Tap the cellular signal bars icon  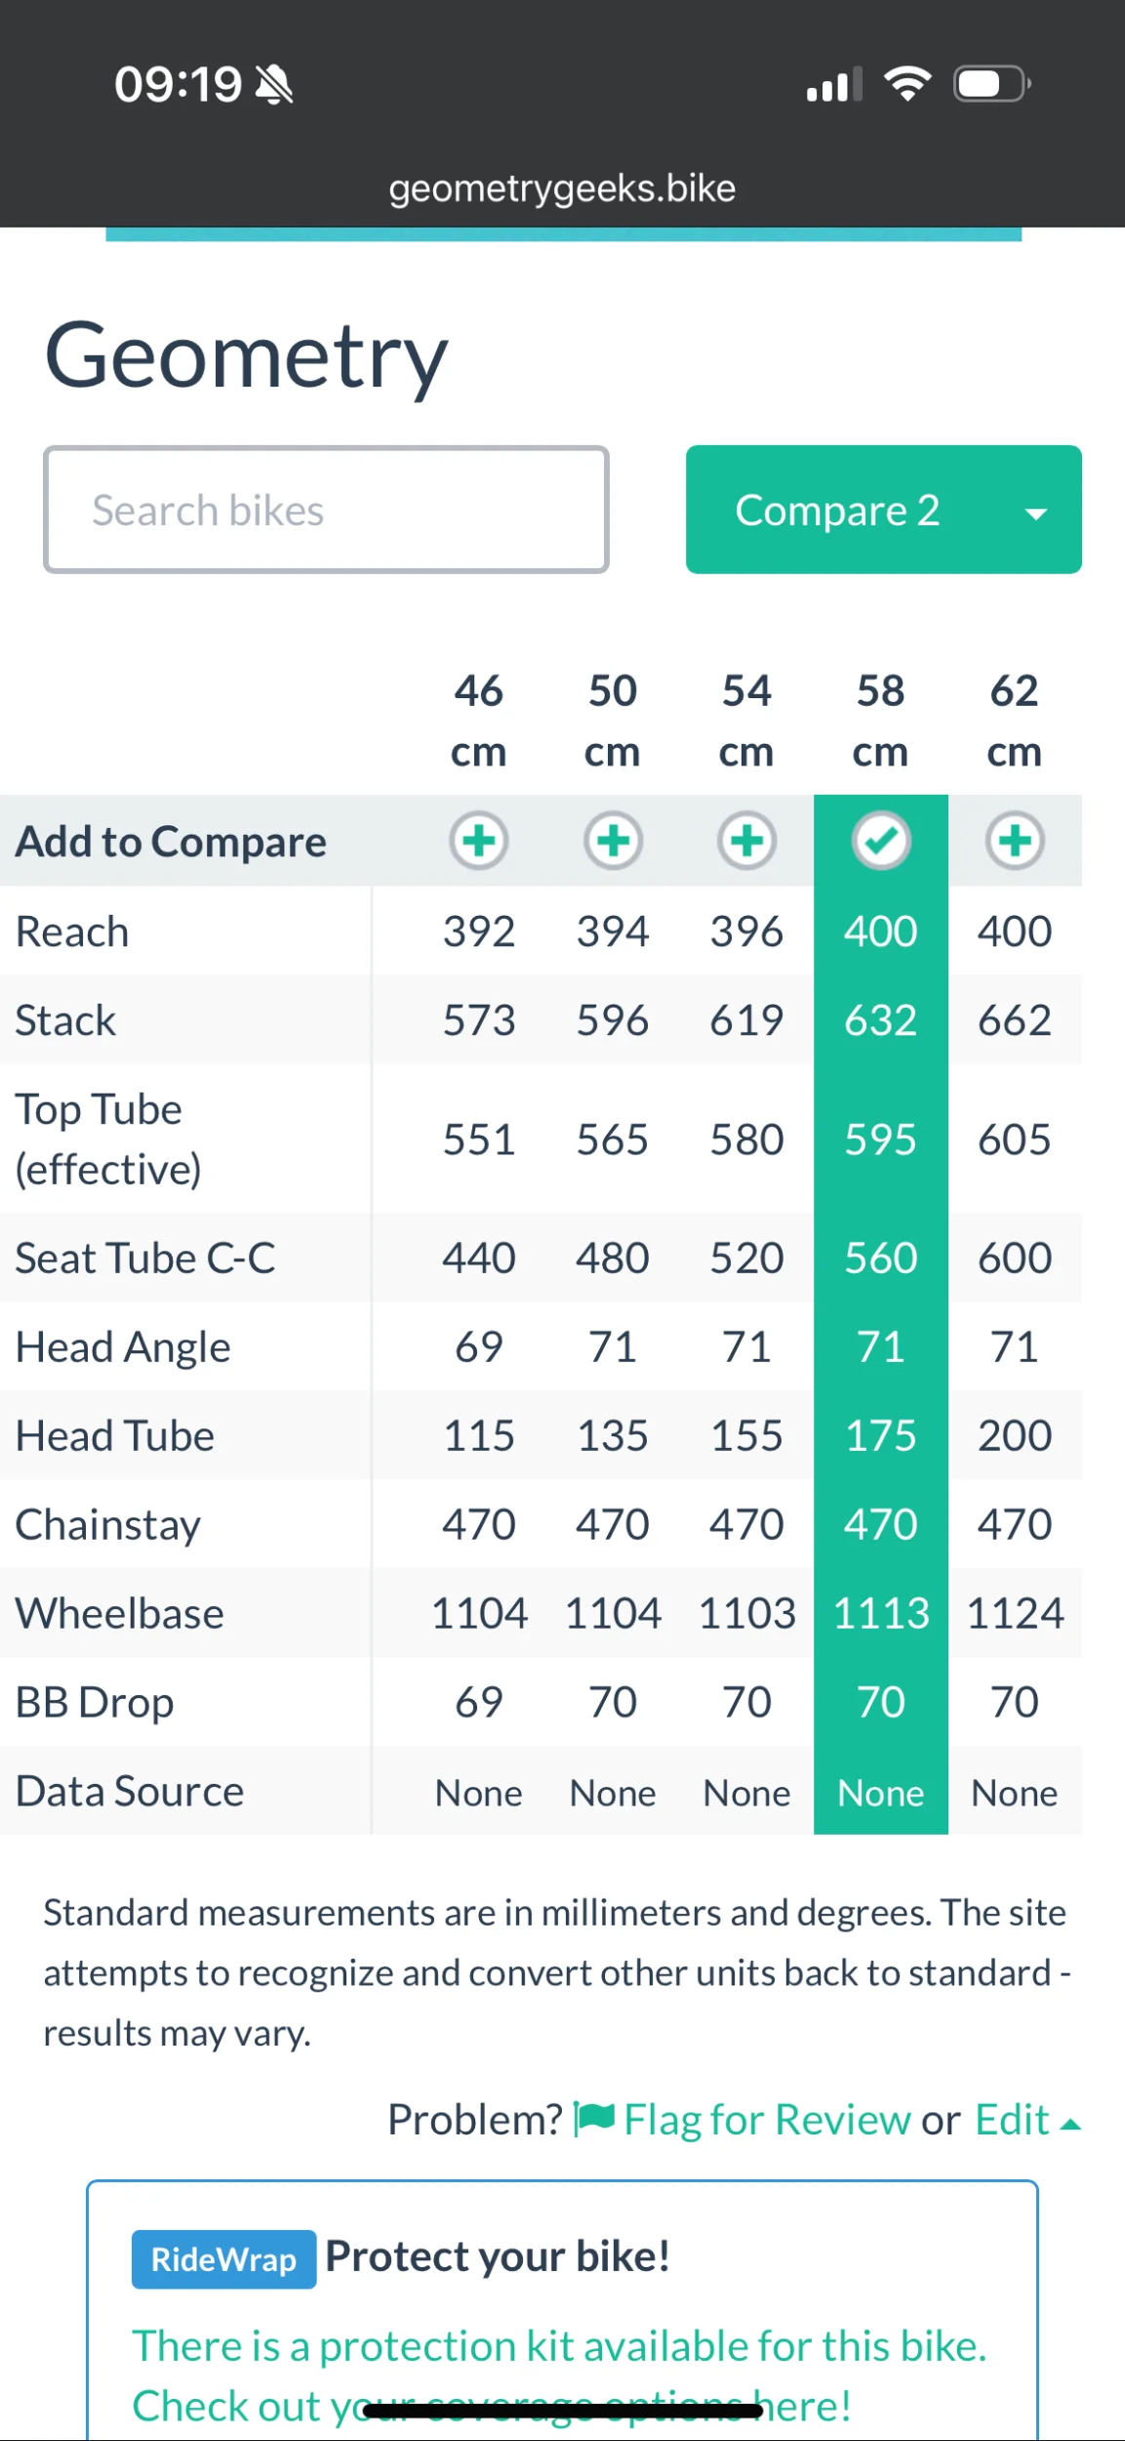[834, 85]
